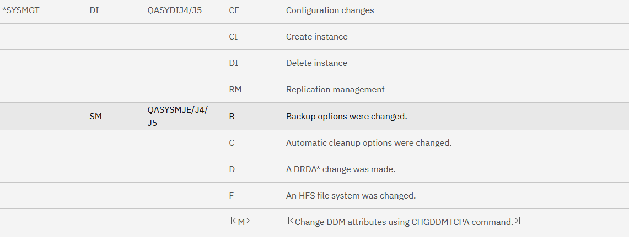Screen dimensions: 629x237
Task: Click the 'Configuration changes' description
Action: 330,10
